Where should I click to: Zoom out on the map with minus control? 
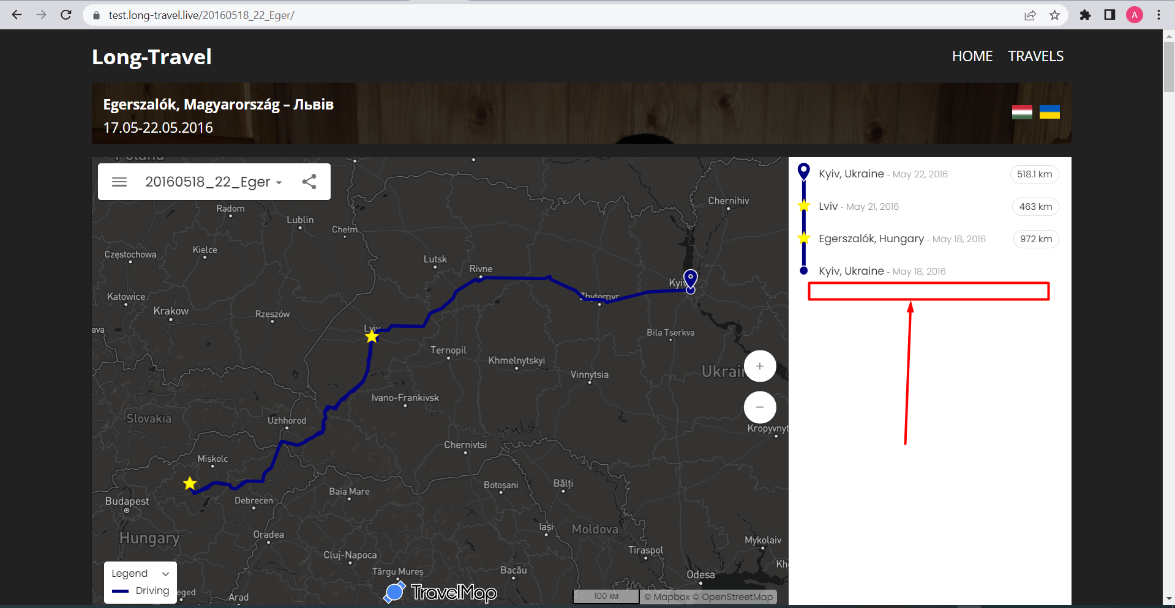759,407
